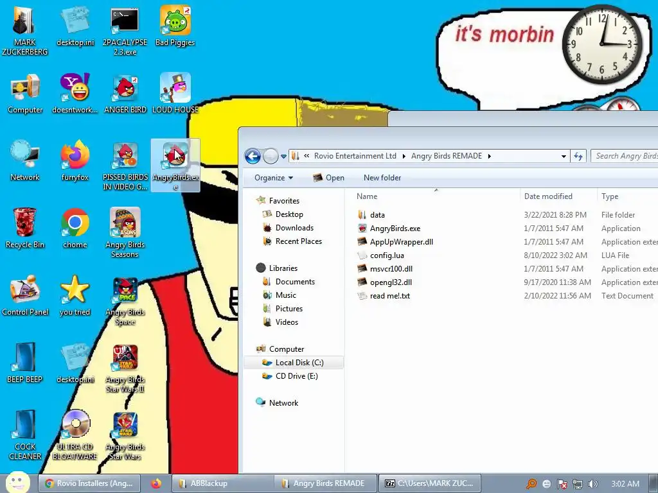This screenshot has height=493, width=658.
Task: Switch to Rovio Installers Chrome taskbar button
Action: point(89,483)
